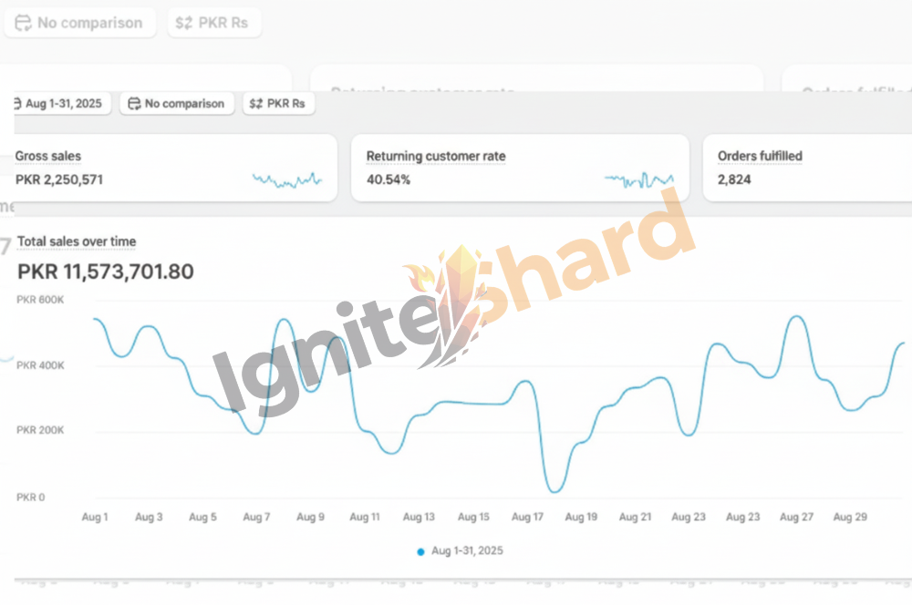912x605 pixels.
Task: Click the PKR 600K axis label
Action: (x=40, y=300)
